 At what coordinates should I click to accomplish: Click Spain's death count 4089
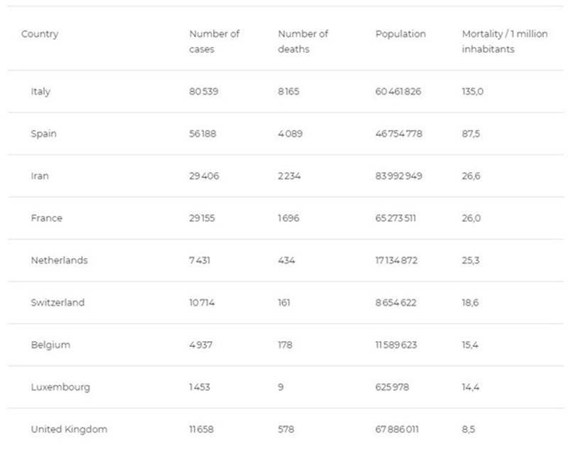pyautogui.click(x=290, y=134)
